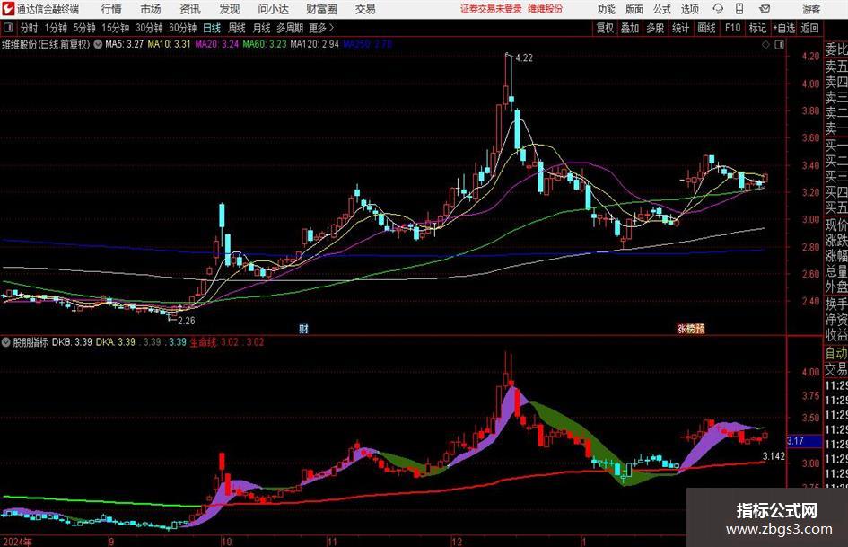The image size is (848, 547).
Task: Open the headset customer service icon
Action: pos(718,9)
